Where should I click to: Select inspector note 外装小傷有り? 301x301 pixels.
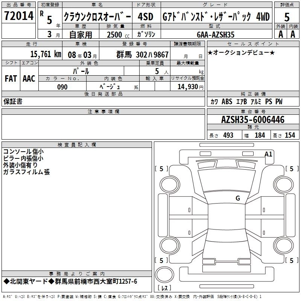click(x=20, y=165)
